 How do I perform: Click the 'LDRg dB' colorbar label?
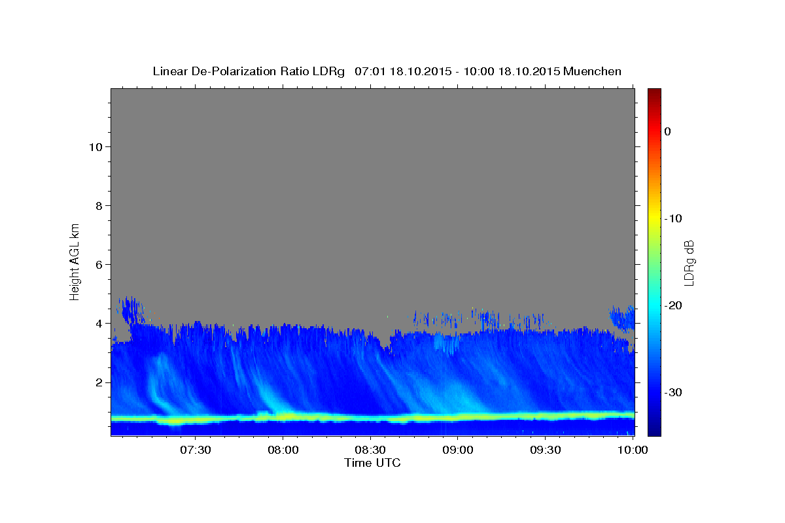coord(688,262)
